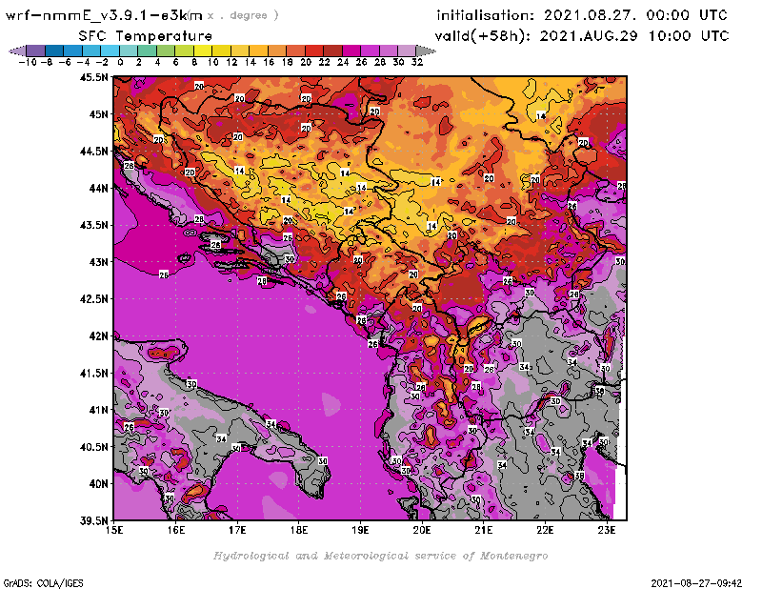Click the '20E' longitude label
The width and height of the screenshot is (762, 589).
tap(422, 530)
